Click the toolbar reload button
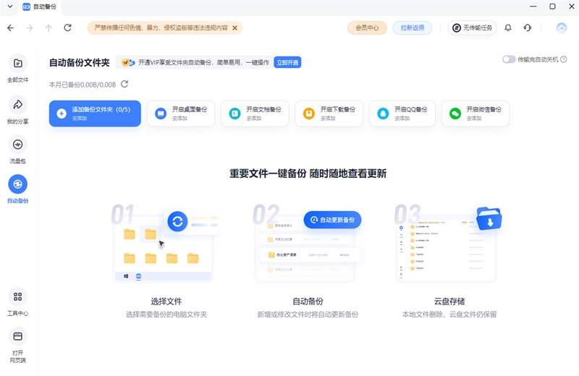The image size is (579, 376). (68, 27)
